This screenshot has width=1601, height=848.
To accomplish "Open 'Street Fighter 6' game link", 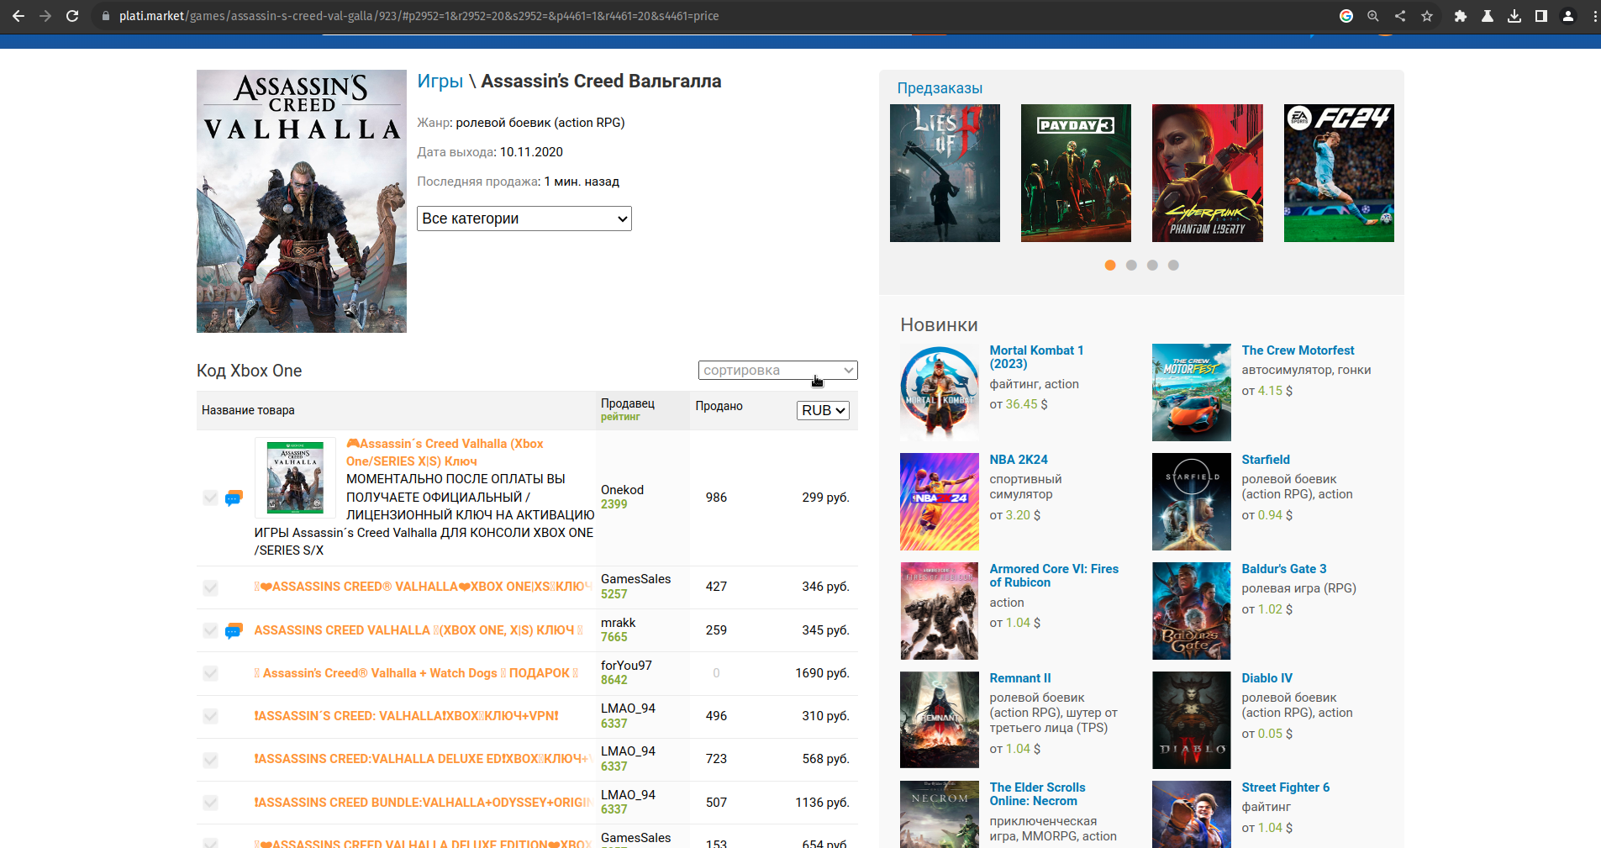I will coord(1286,787).
